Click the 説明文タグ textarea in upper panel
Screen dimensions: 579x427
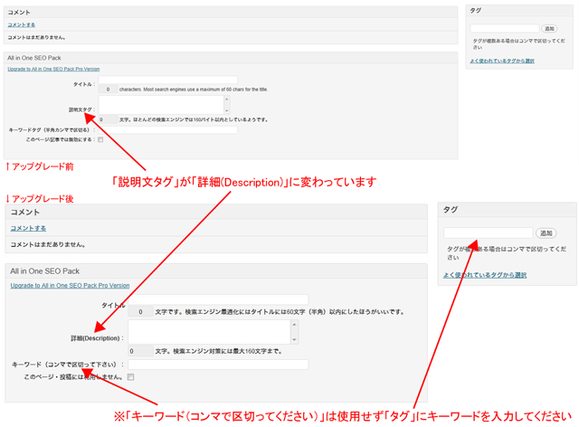pyautogui.click(x=161, y=105)
